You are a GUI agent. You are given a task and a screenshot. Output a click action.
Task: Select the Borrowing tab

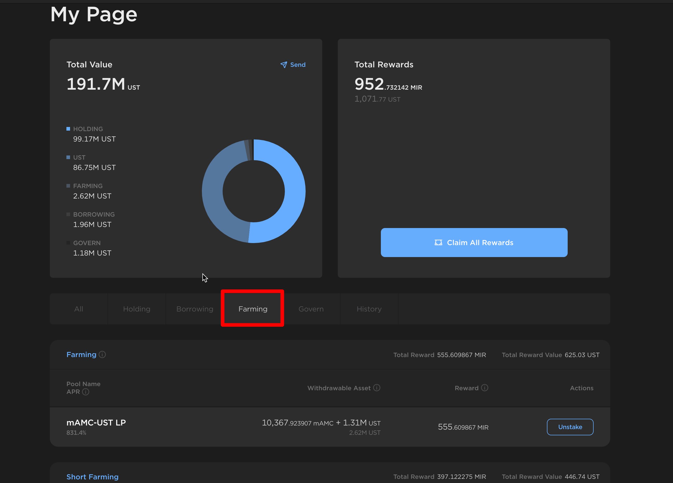coord(195,309)
